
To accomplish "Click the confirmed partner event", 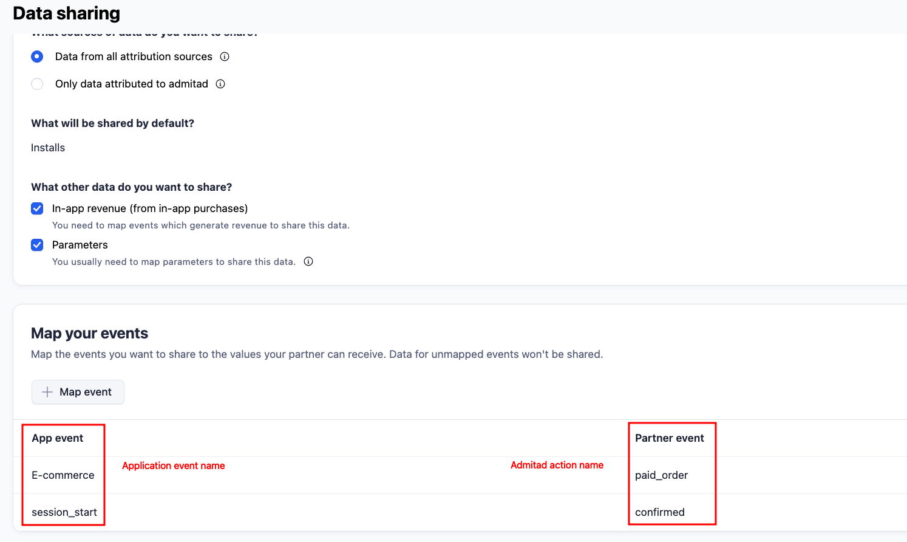I will tap(659, 512).
